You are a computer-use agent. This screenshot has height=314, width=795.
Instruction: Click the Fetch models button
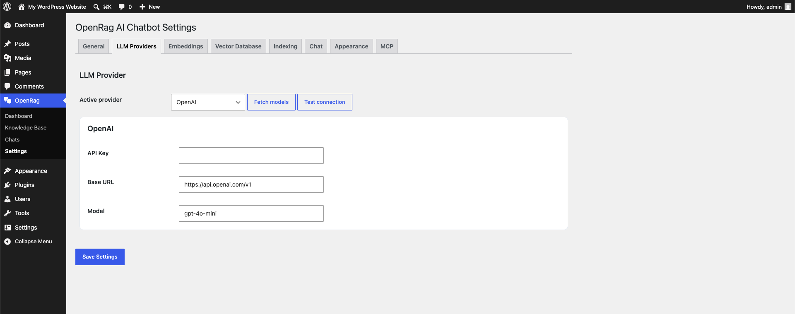(271, 102)
